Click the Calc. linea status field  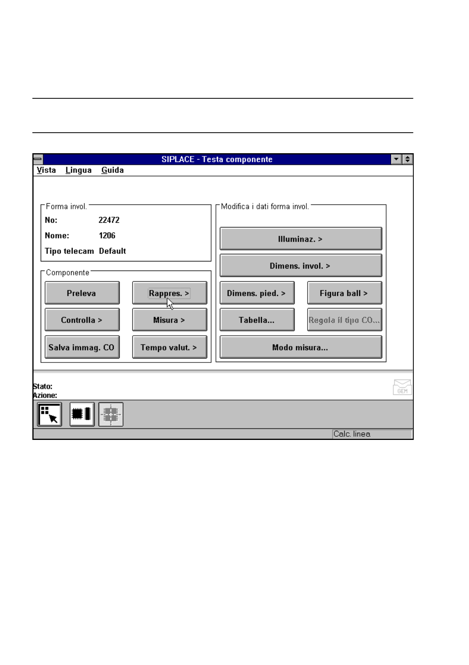(x=372, y=434)
